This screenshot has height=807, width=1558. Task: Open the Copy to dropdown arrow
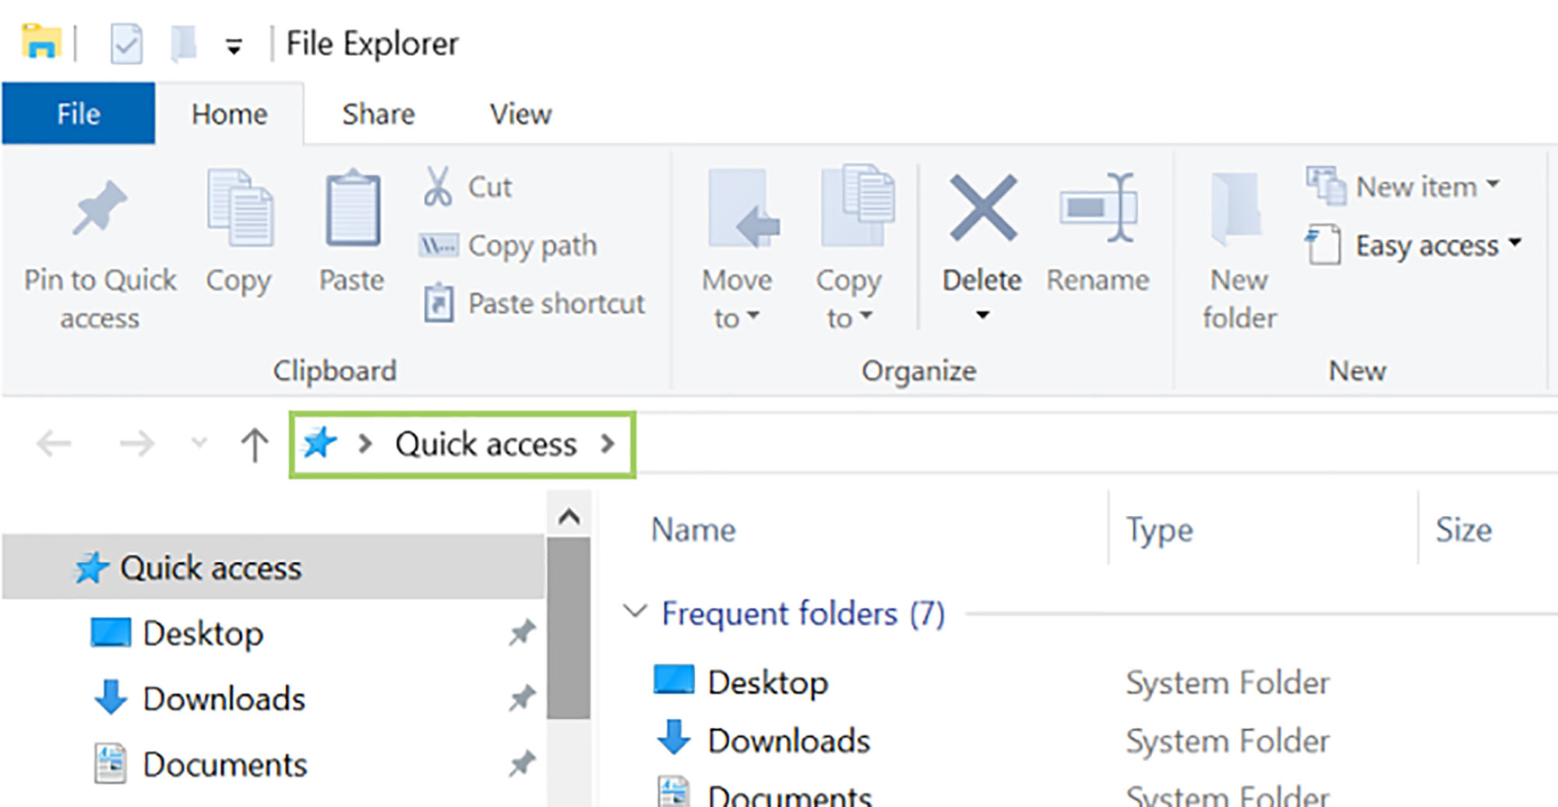865,316
